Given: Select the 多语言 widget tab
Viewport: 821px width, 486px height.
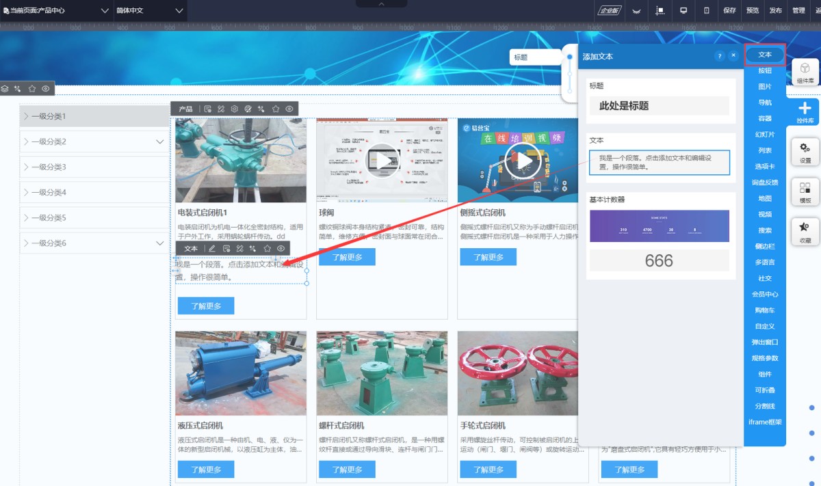Looking at the screenshot, I should tap(765, 262).
